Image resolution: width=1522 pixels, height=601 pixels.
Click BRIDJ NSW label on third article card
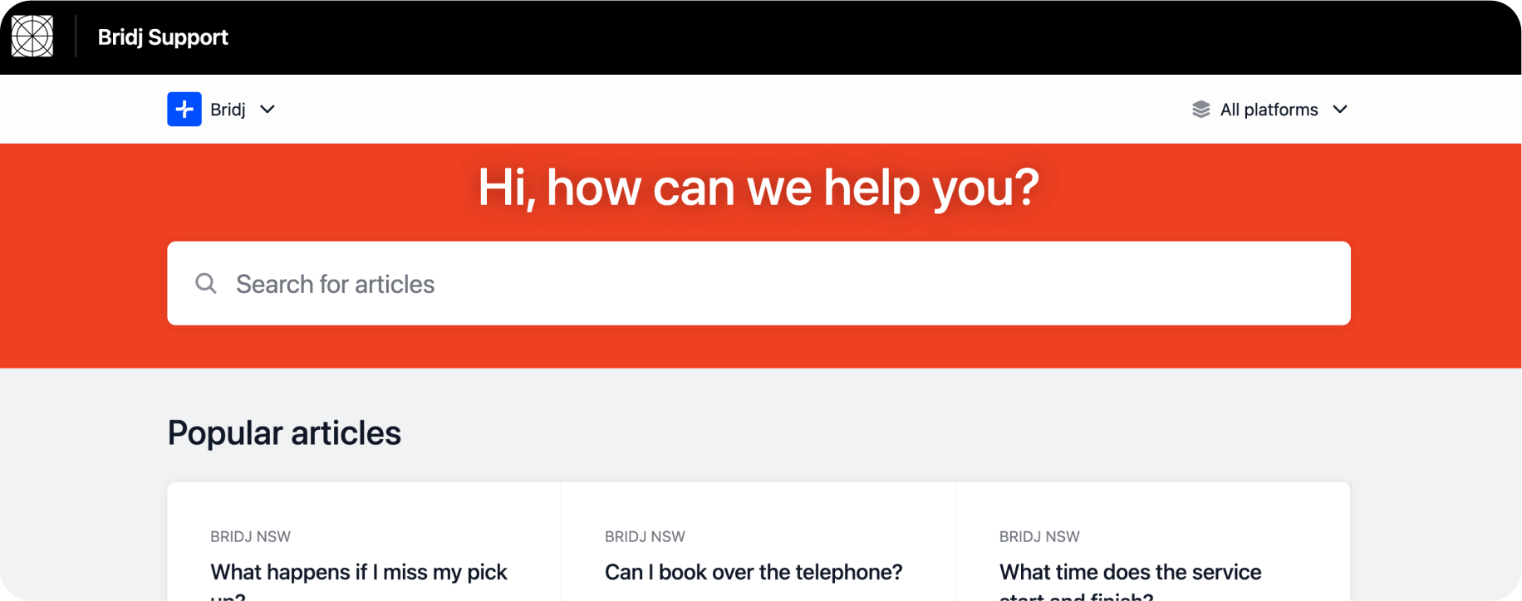coord(1039,537)
